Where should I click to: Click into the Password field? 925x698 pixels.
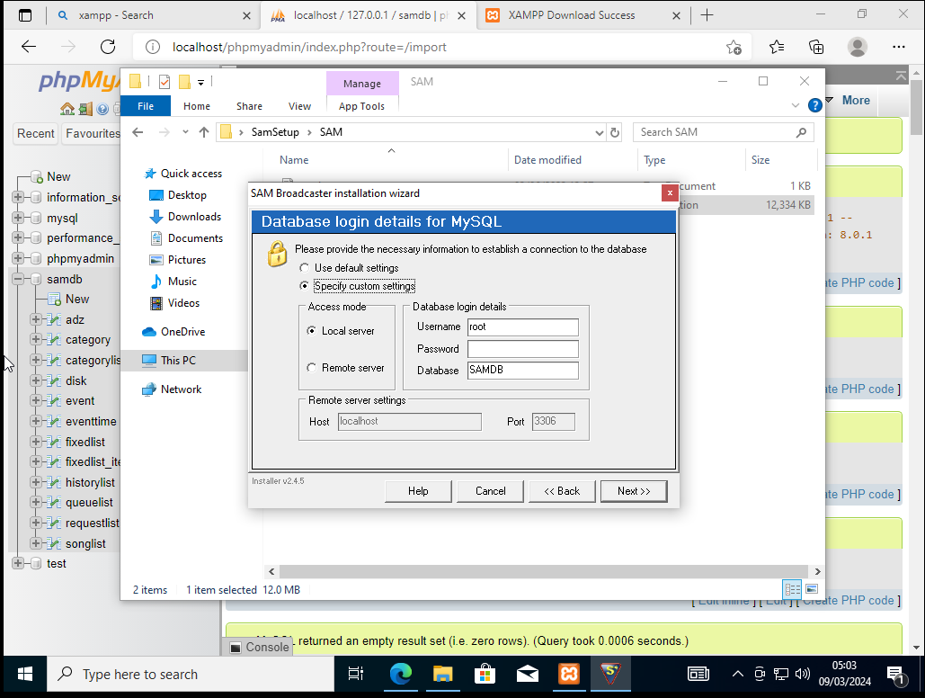(522, 349)
